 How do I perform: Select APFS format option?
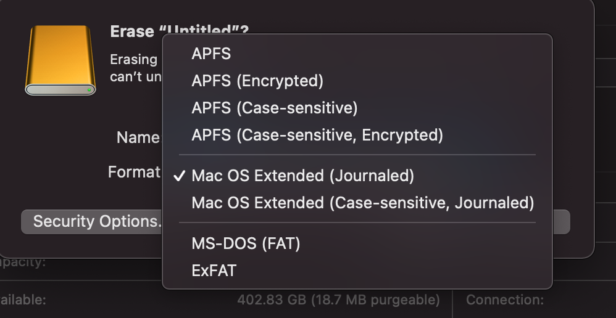[211, 54]
